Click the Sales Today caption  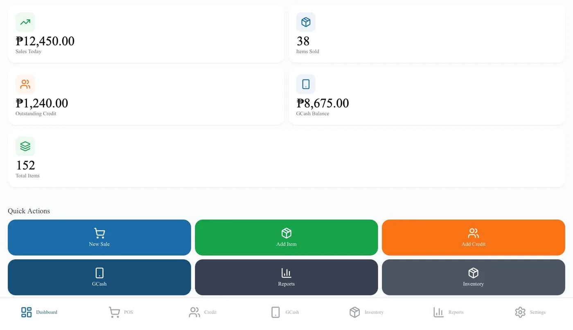pos(28,52)
